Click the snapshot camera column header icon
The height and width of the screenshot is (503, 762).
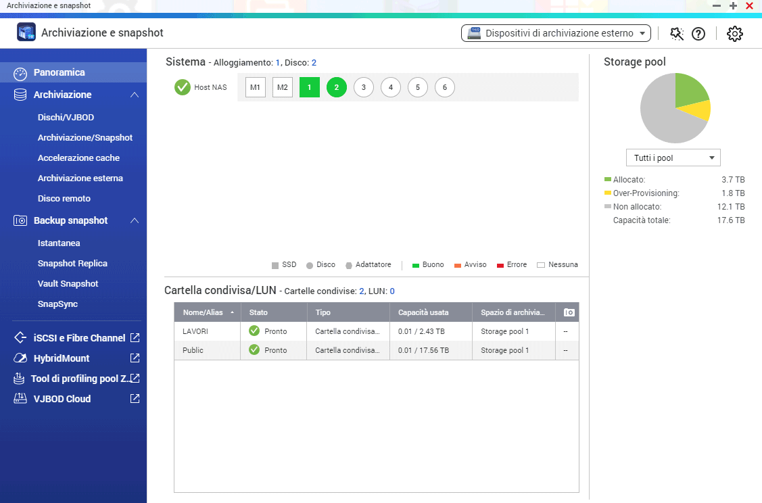[x=569, y=312]
